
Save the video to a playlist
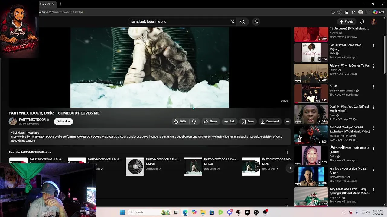tap(247, 121)
